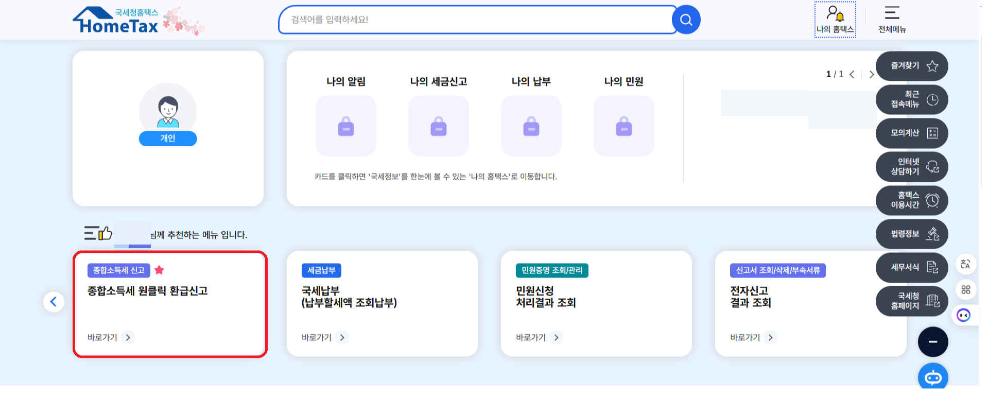Click 바로가기 arrow on 국세납부 card
Viewport: 988px width, 399px height.
point(342,338)
